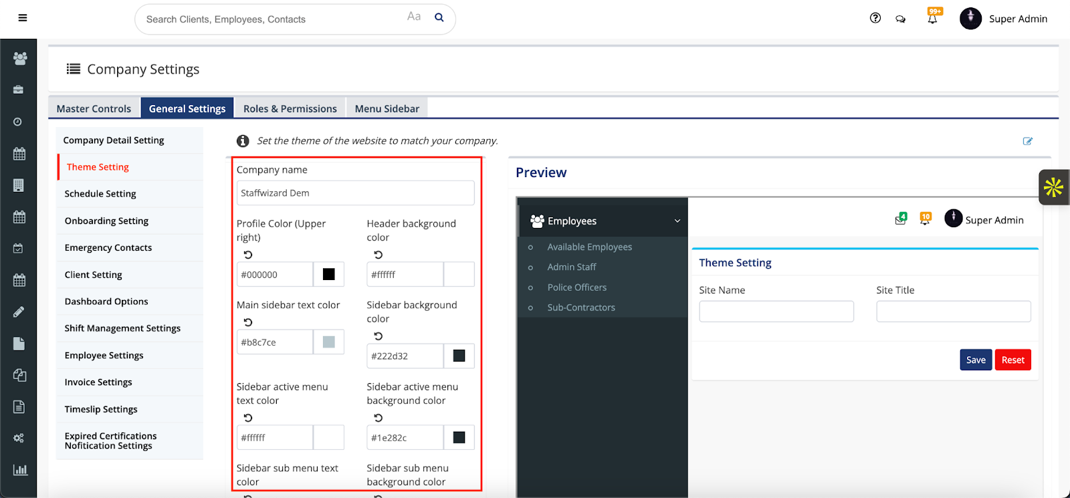
Task: Click the red Reset button
Action: pos(1012,360)
